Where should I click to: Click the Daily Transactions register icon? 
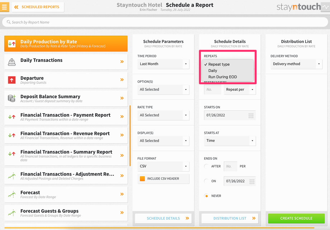coord(12,62)
